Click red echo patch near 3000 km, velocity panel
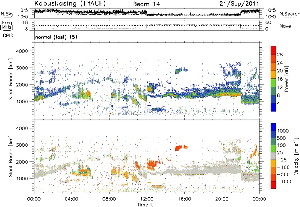The image size is (300, 207). coord(178,148)
